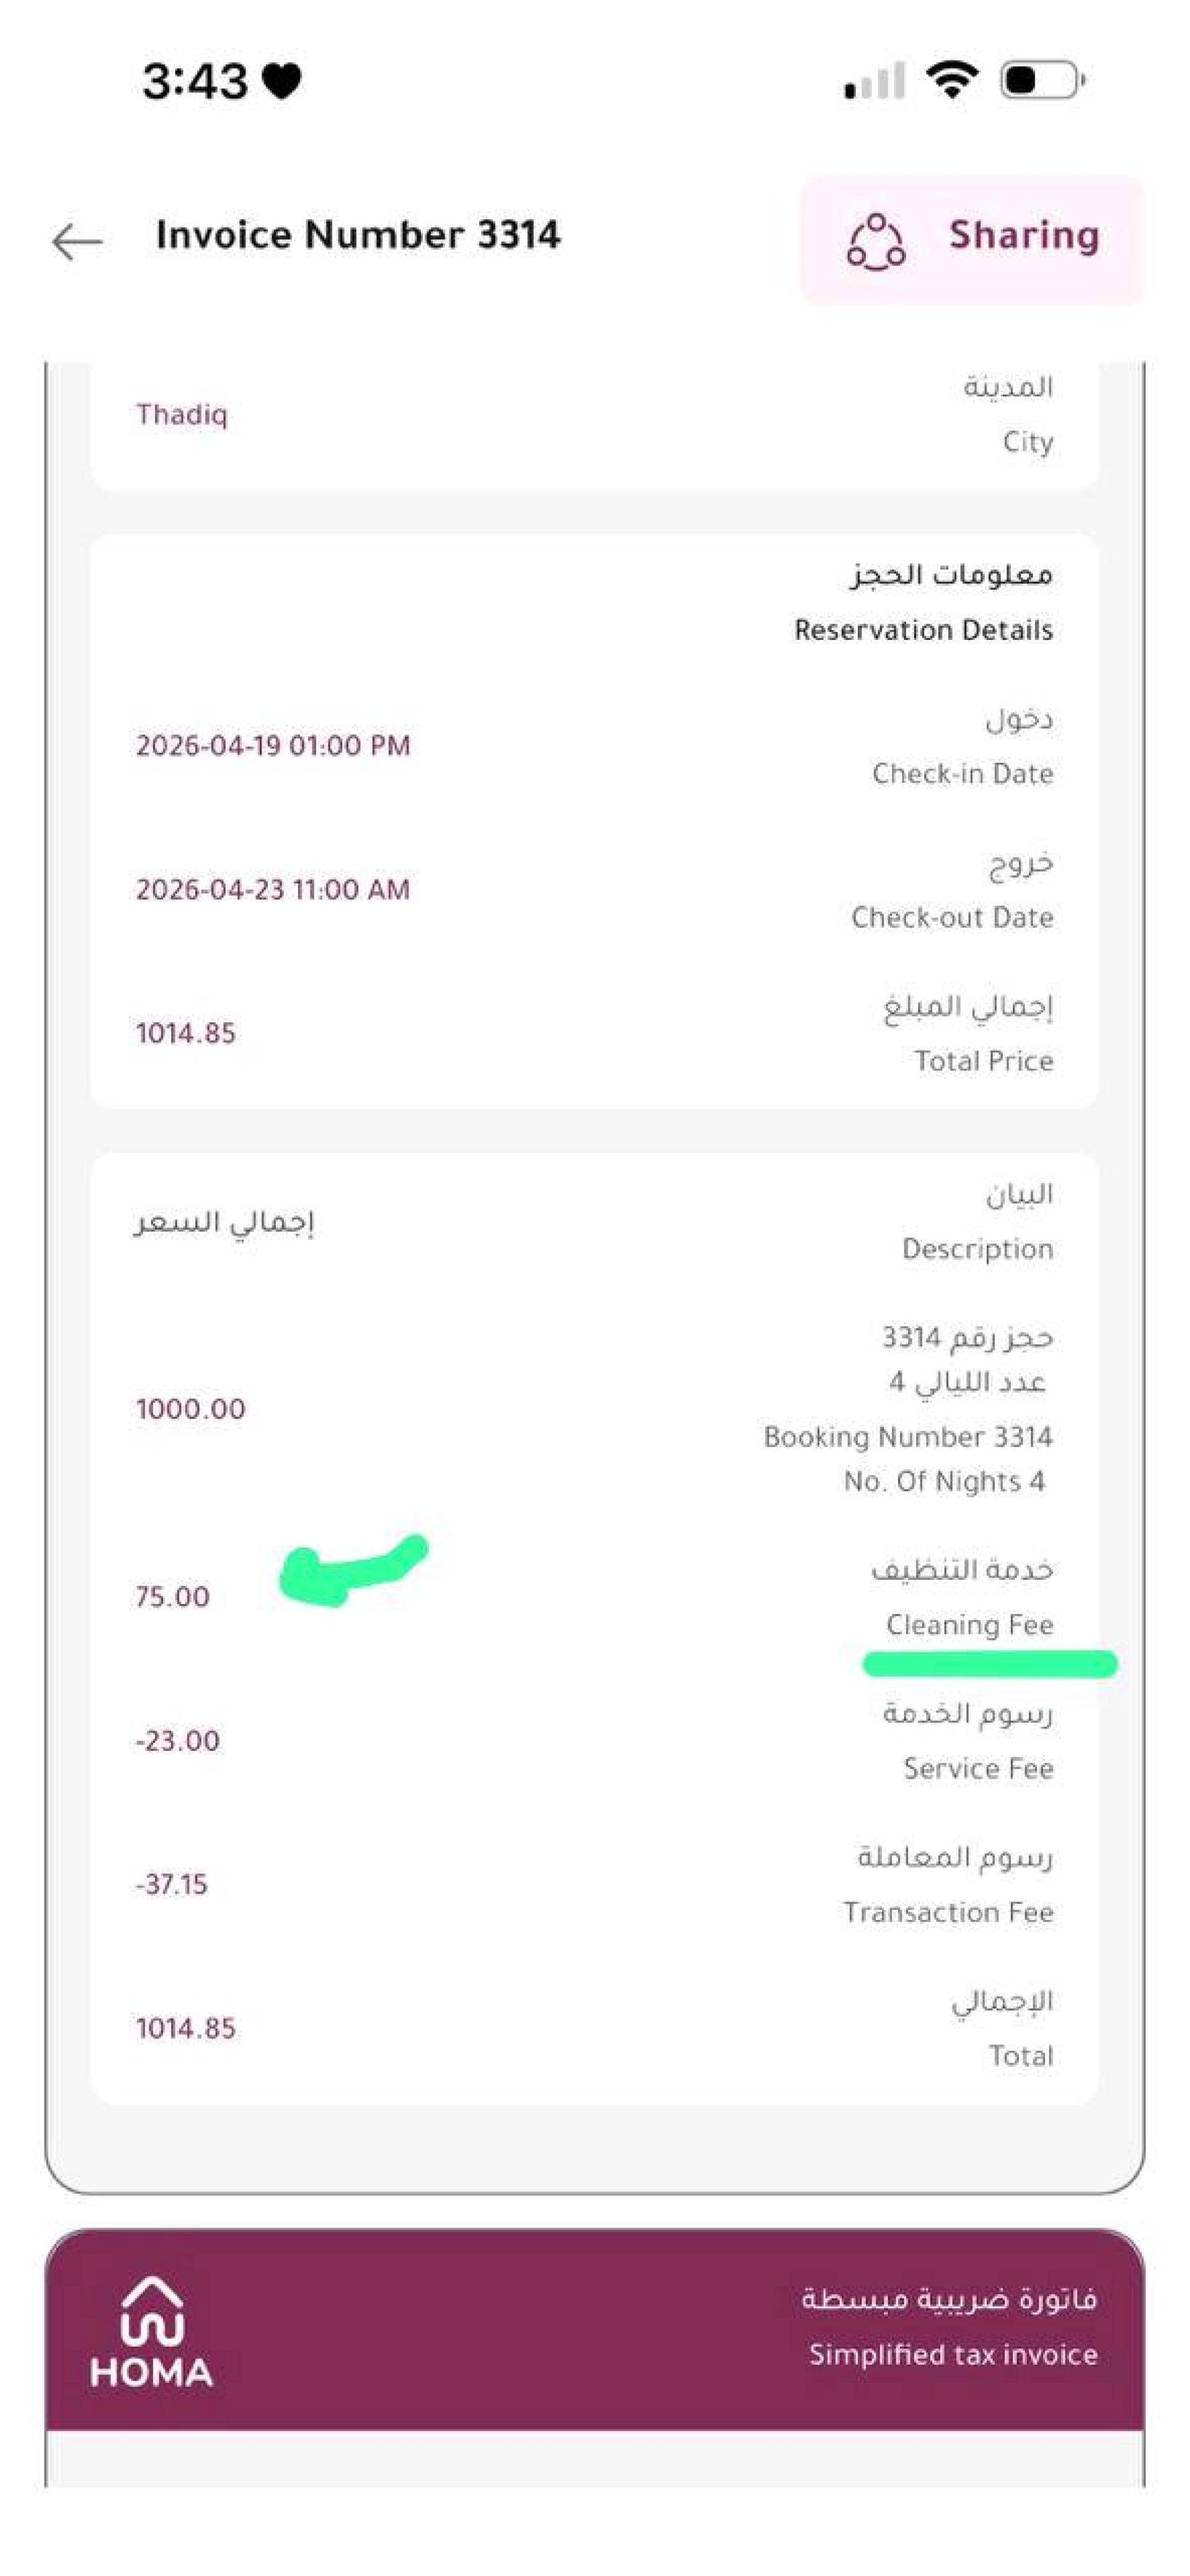Tap the Cleaning Fee label
The image size is (1190, 2576).
click(969, 1625)
